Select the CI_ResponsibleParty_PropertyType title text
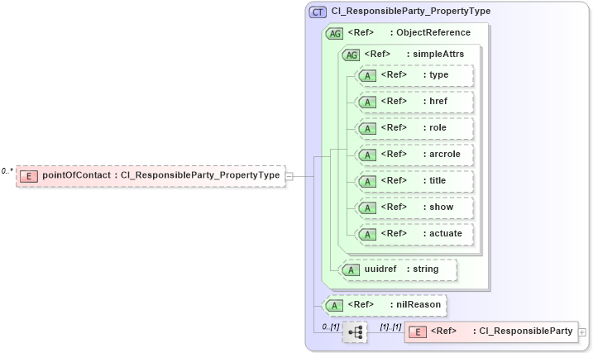 pos(411,11)
